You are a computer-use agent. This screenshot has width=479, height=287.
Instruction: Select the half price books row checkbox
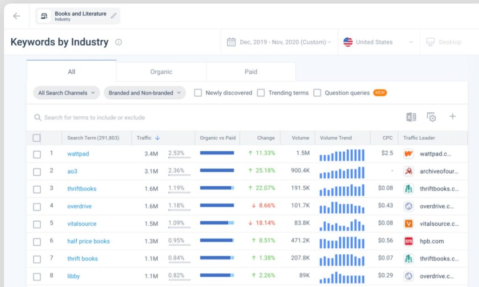[37, 242]
